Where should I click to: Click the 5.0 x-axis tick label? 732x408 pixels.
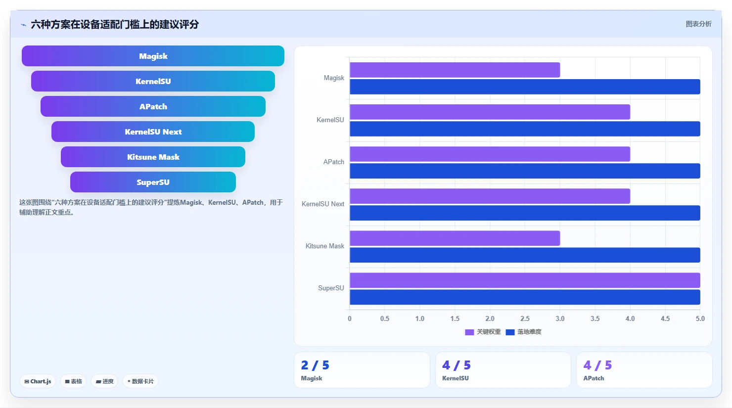click(700, 318)
